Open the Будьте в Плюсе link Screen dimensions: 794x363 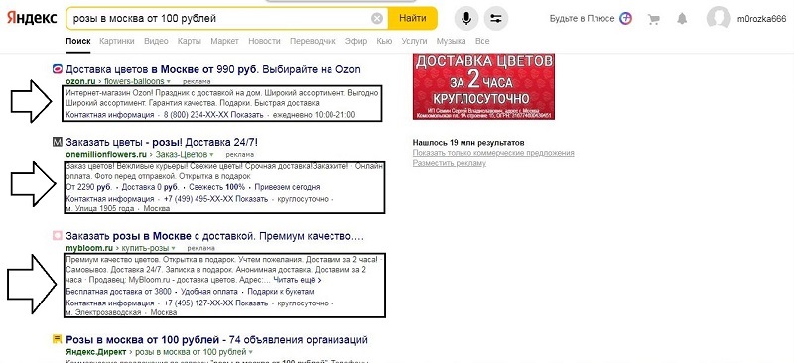pos(583,19)
